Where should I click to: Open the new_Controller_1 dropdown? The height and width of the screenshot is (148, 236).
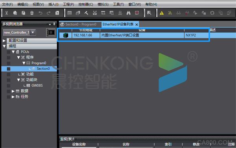(x=33, y=32)
